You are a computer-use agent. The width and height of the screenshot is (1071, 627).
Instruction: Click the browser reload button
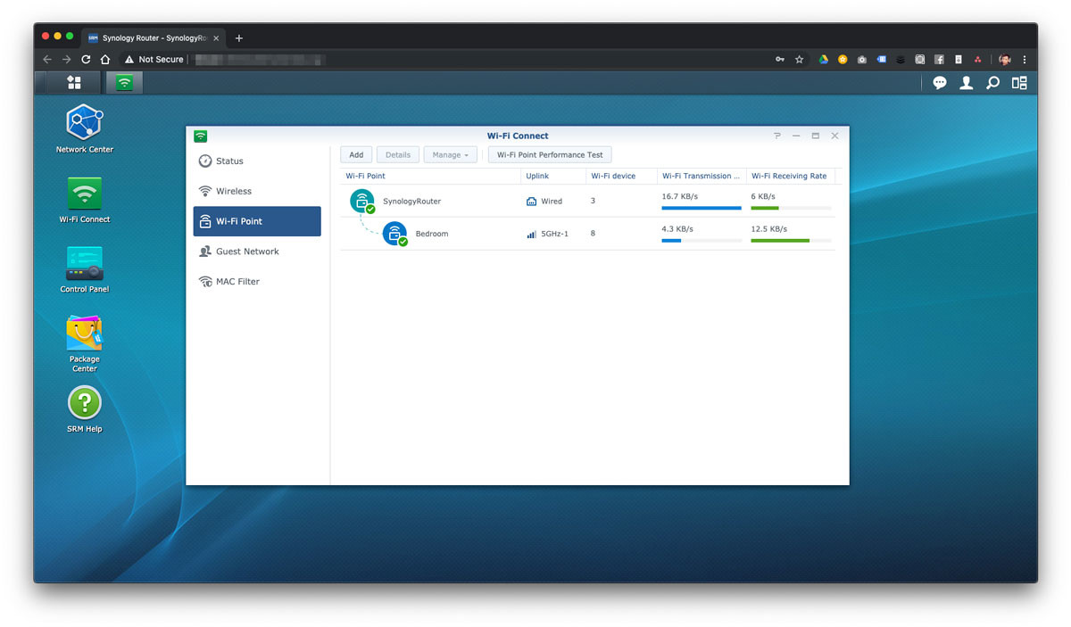tap(86, 60)
